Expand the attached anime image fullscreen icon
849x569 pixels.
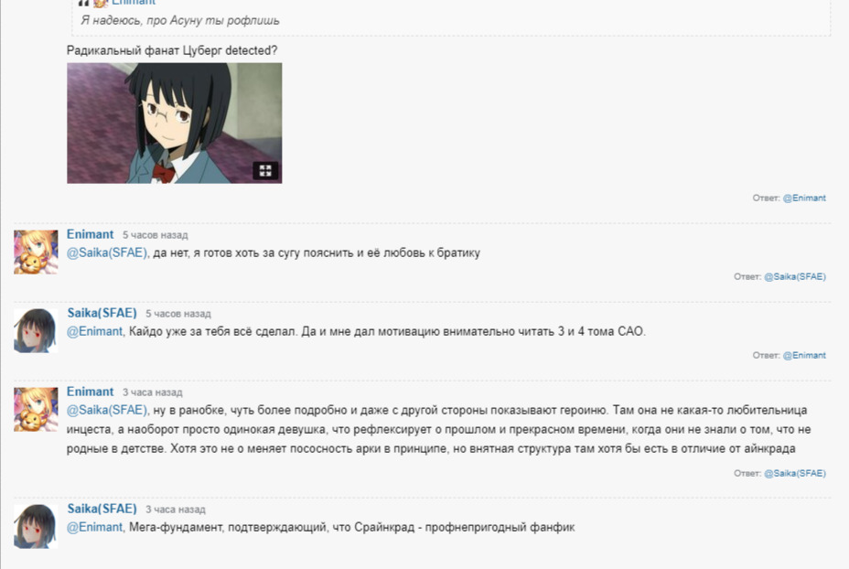tap(265, 171)
